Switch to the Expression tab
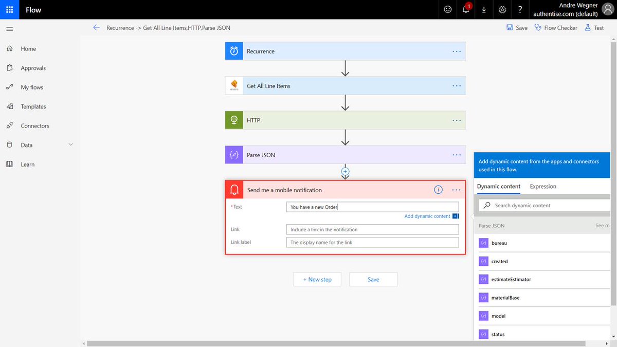The height and width of the screenshot is (347, 617). (543, 186)
